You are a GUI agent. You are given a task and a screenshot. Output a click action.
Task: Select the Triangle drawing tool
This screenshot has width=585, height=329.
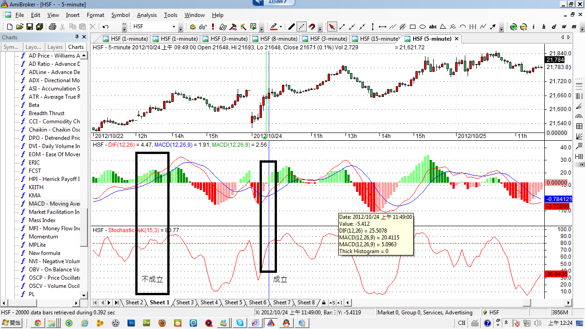pyautogui.click(x=442, y=27)
